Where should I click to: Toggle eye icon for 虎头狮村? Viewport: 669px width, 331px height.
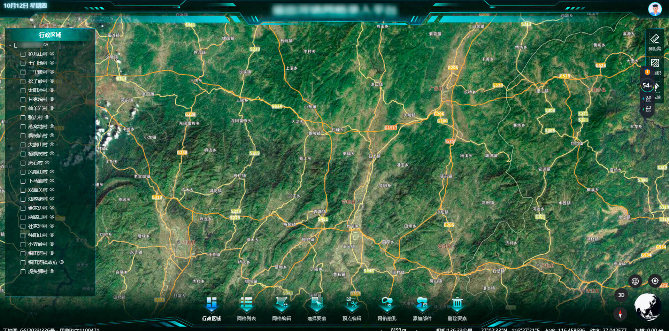point(52,271)
